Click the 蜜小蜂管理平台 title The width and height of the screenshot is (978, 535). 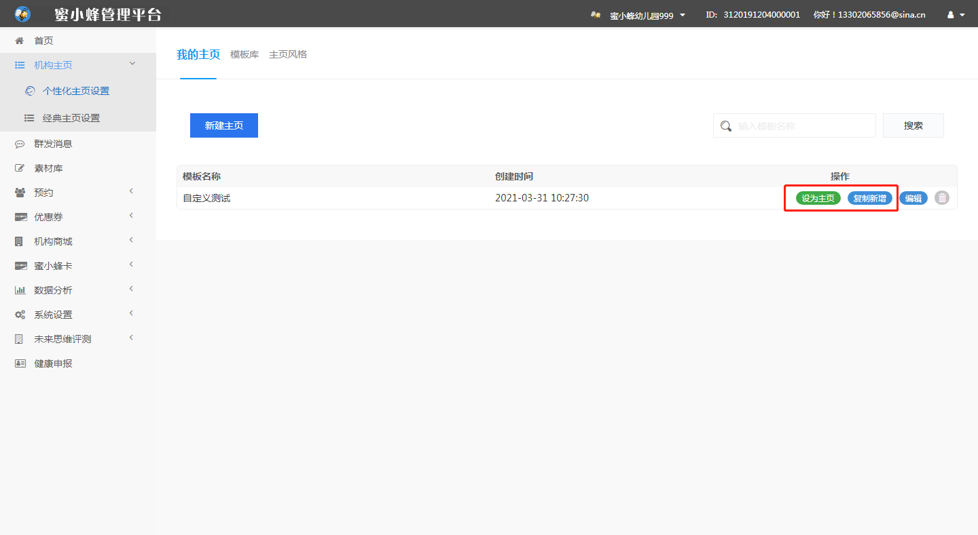tap(108, 14)
